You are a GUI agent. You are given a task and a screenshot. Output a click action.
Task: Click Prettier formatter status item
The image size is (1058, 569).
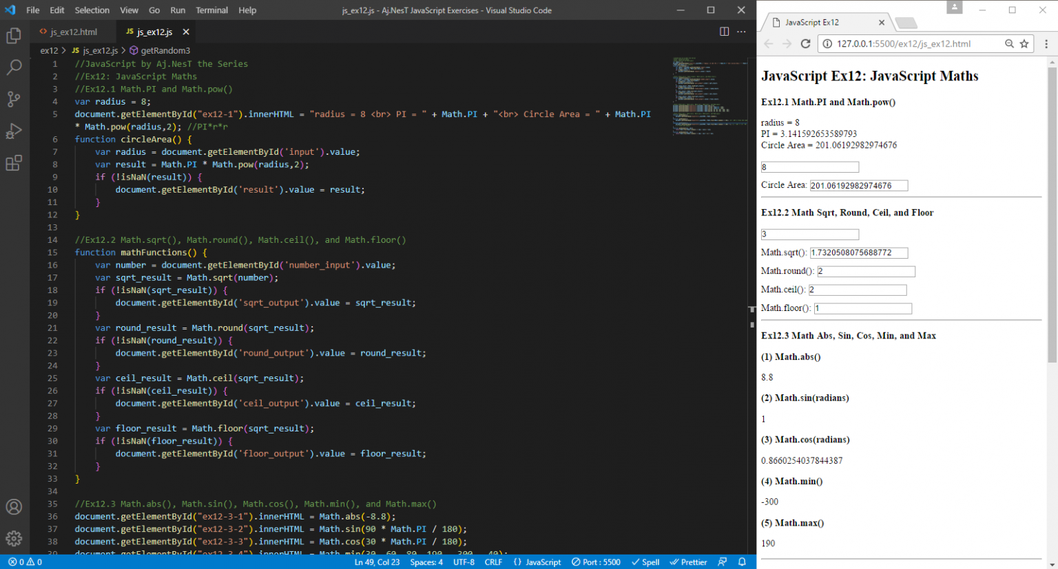click(x=688, y=562)
